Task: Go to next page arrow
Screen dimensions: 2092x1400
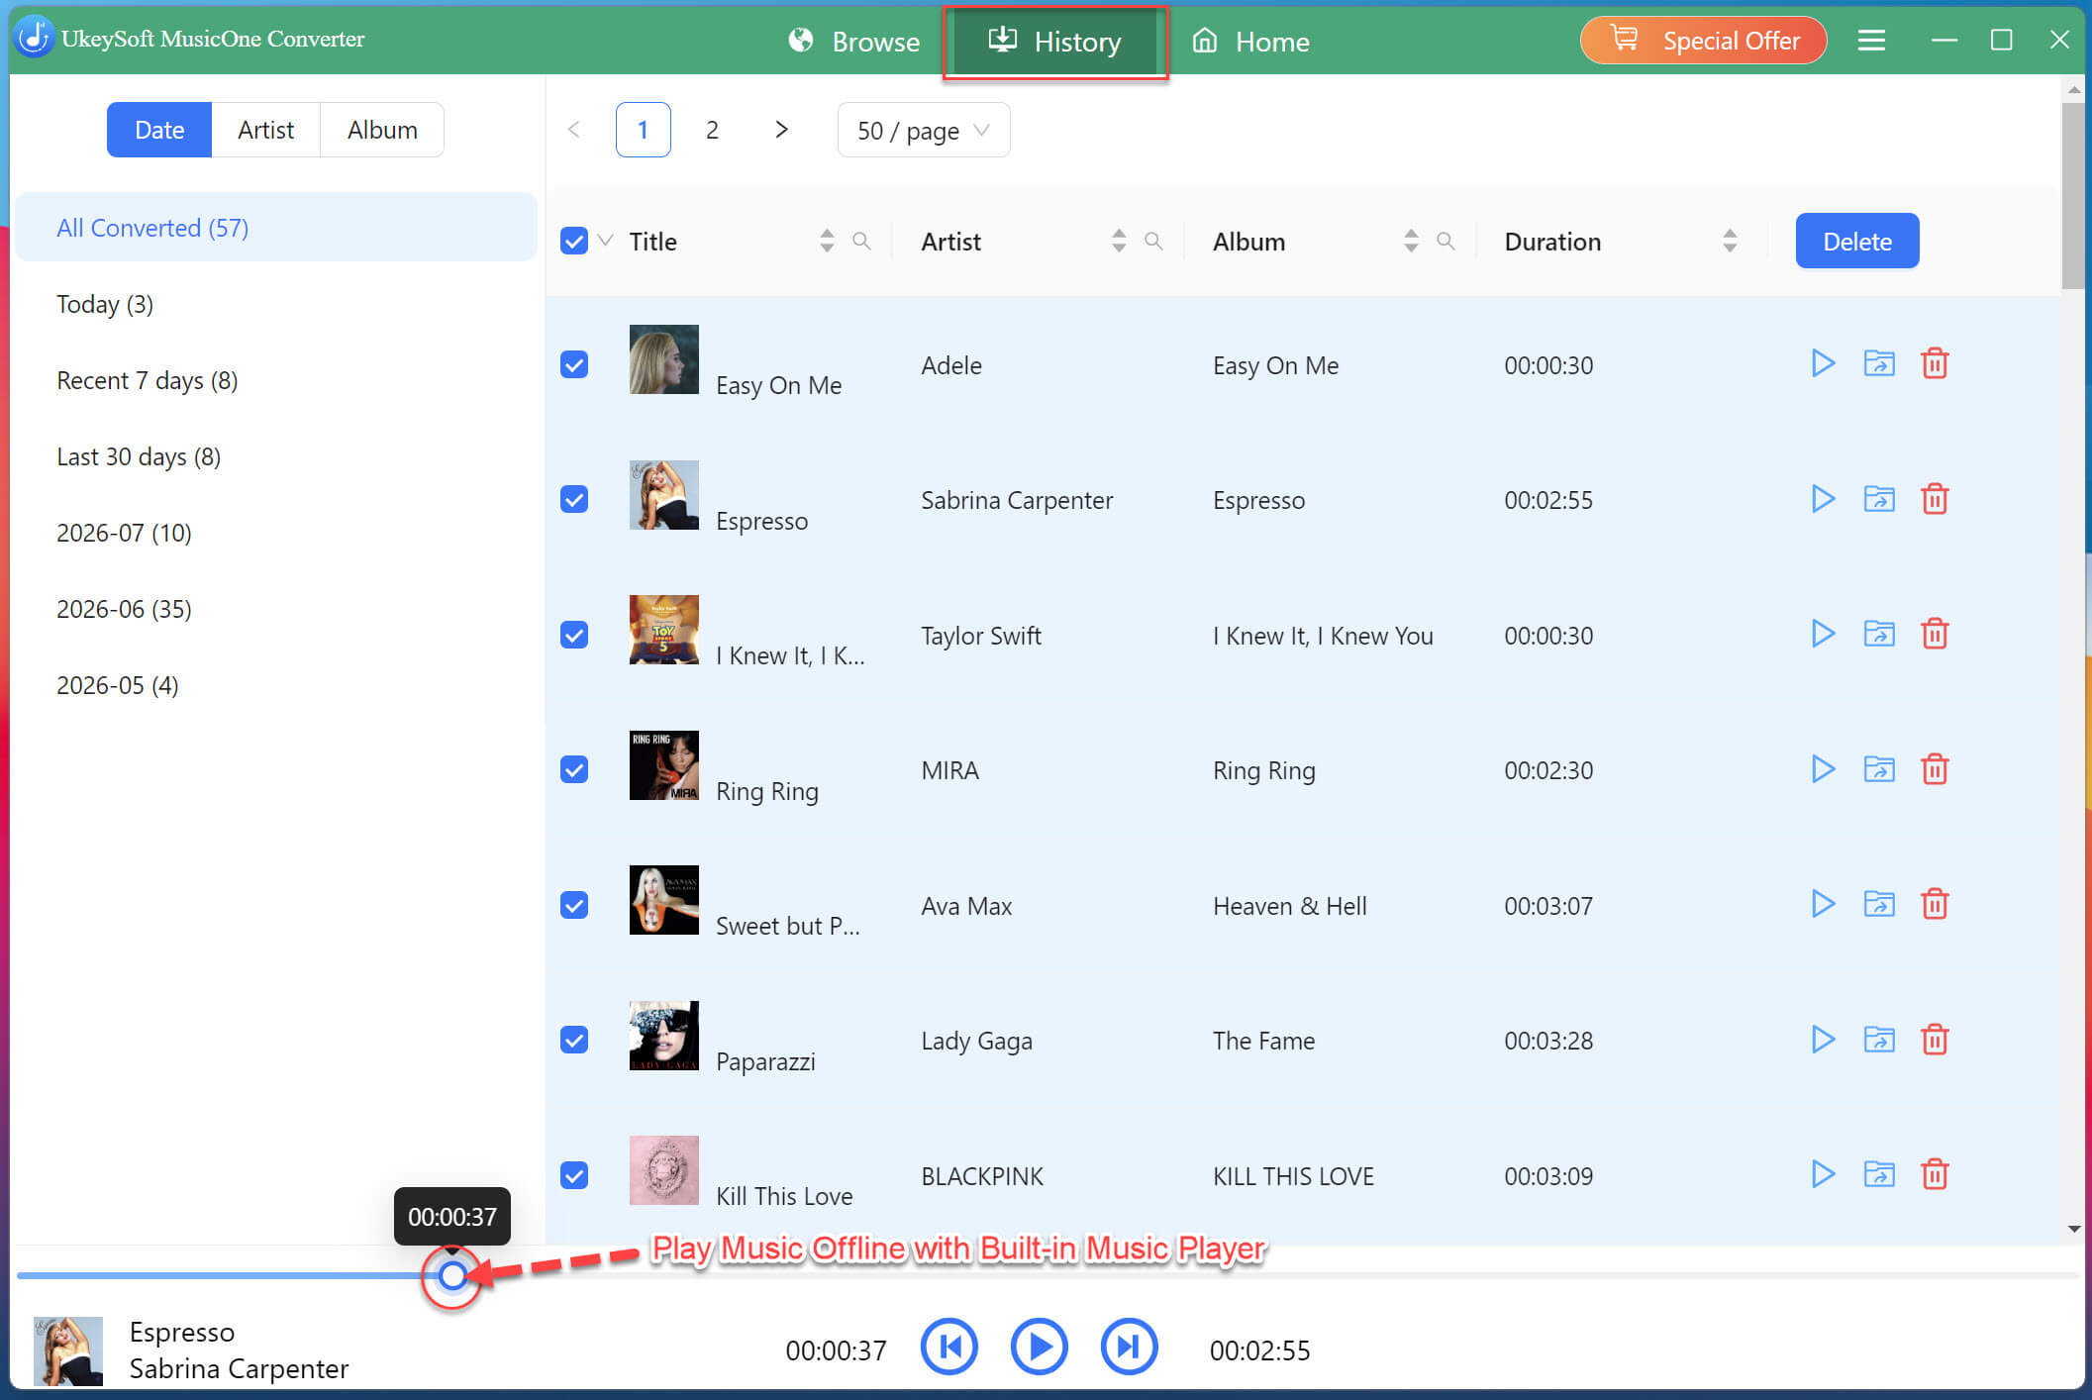Action: click(x=781, y=130)
